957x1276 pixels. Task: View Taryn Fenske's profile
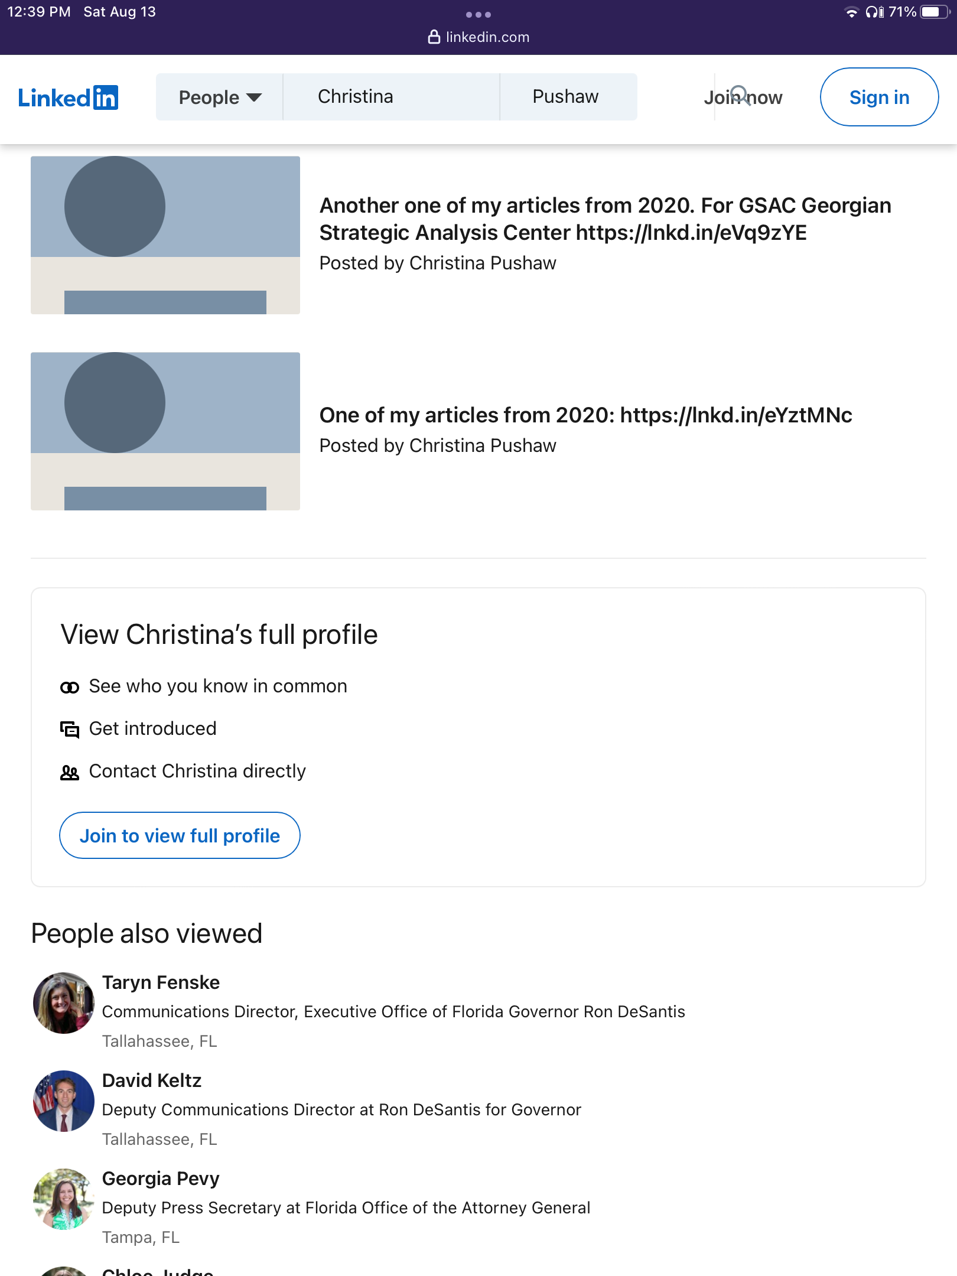tap(161, 982)
